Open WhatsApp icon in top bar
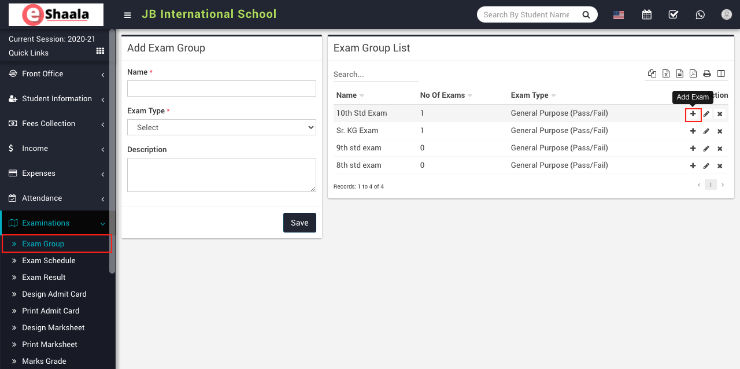The height and width of the screenshot is (369, 740). [x=700, y=14]
